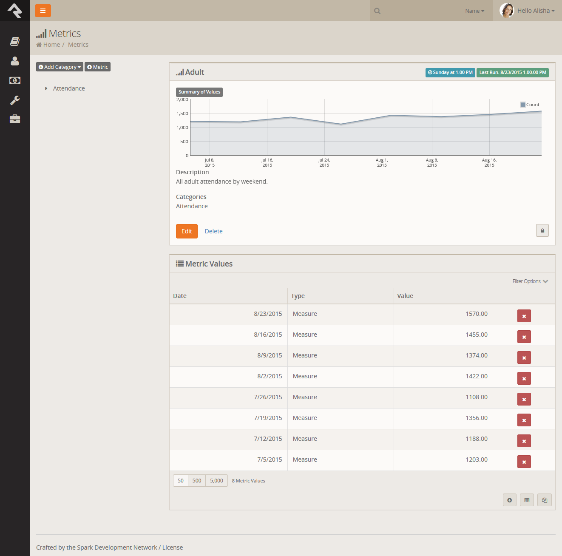562x556 pixels.
Task: Export metric values grid to spreadsheet
Action: click(x=527, y=500)
